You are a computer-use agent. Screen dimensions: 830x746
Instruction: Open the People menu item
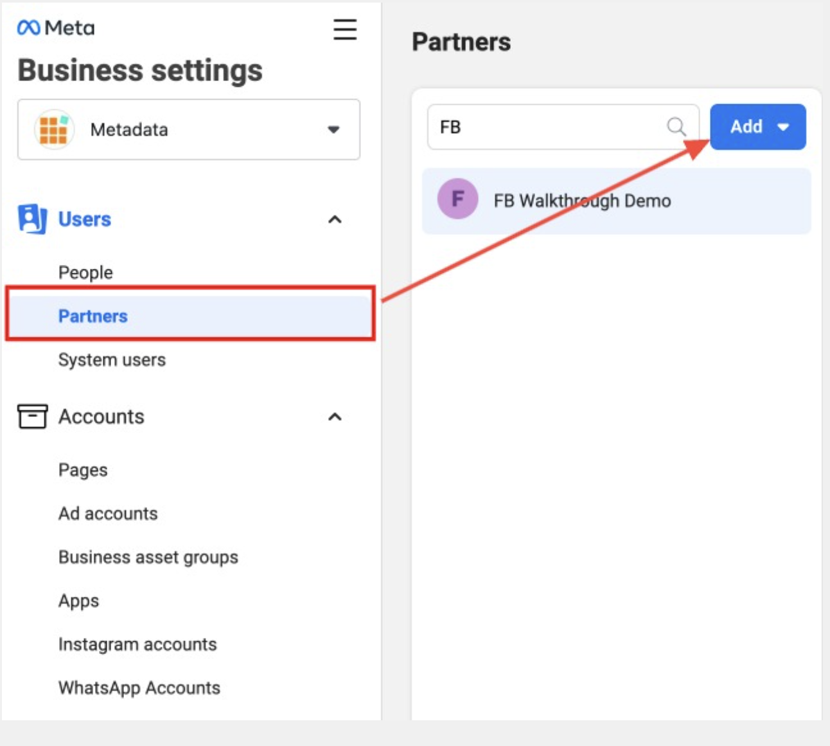tap(85, 273)
